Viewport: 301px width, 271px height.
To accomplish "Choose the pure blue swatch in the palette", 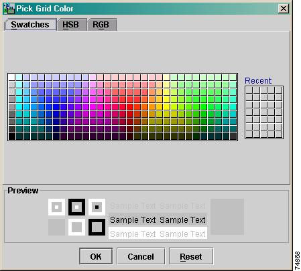I will click(56, 107).
